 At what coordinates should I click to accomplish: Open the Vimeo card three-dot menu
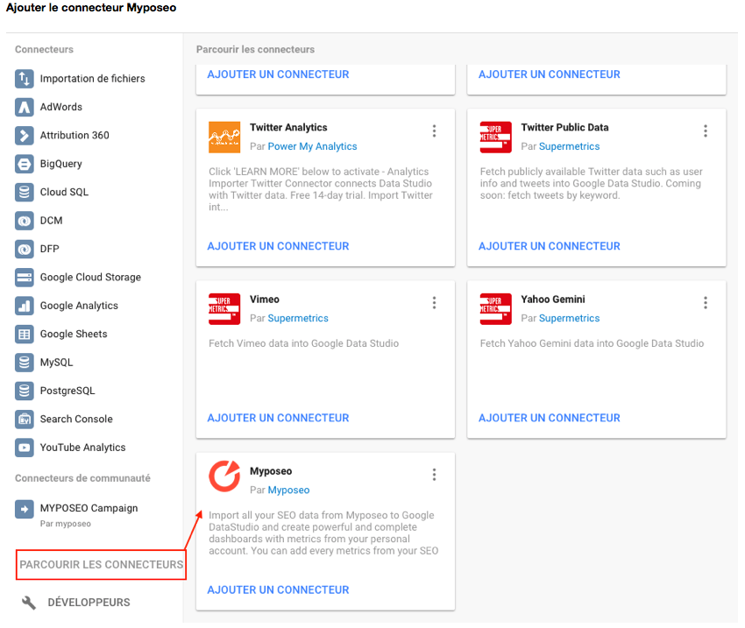pos(434,303)
